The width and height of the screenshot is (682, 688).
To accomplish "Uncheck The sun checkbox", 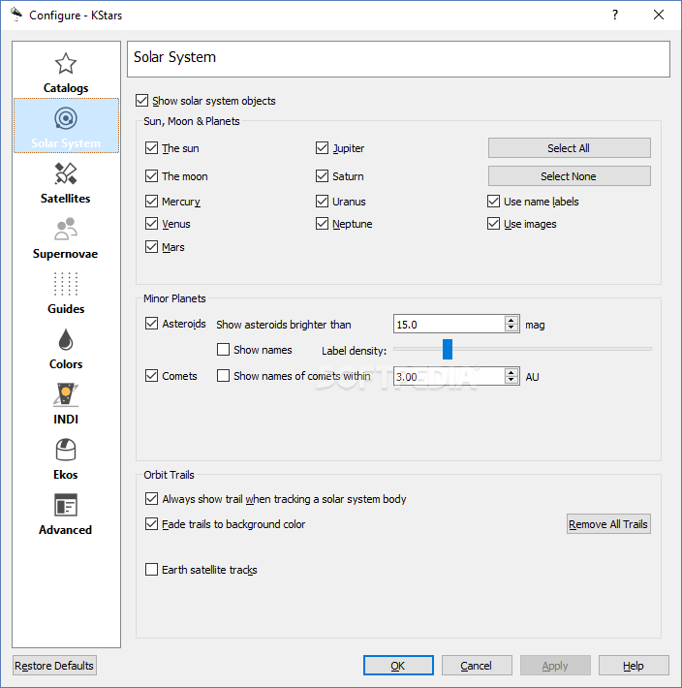I will click(x=151, y=148).
